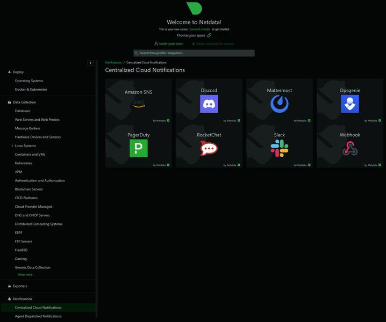Click the Netdata badge on Slack card

coord(309,165)
